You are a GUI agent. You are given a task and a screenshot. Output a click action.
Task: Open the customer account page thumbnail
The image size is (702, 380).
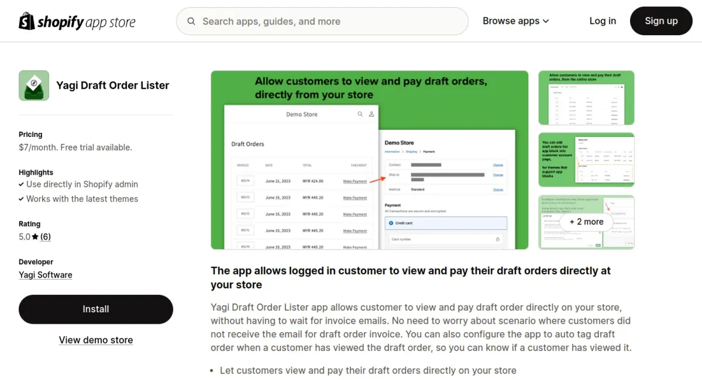click(586, 160)
